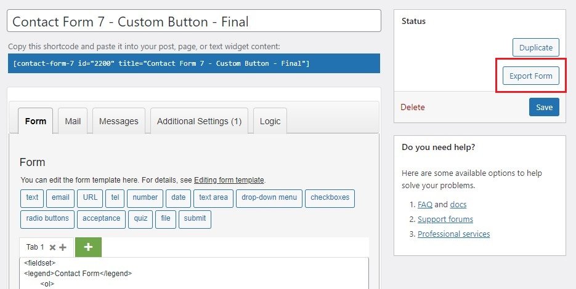Select the Logic tab
576x289 pixels.
tap(270, 121)
